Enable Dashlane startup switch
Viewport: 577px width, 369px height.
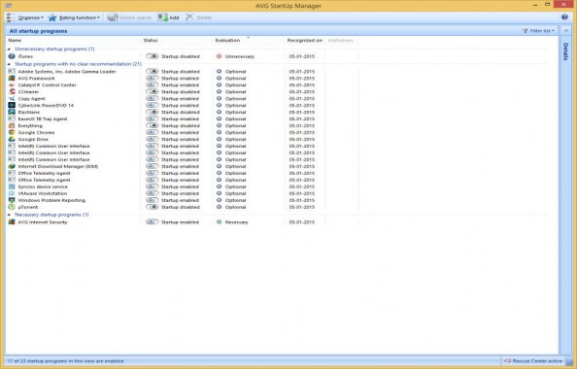tap(152, 112)
